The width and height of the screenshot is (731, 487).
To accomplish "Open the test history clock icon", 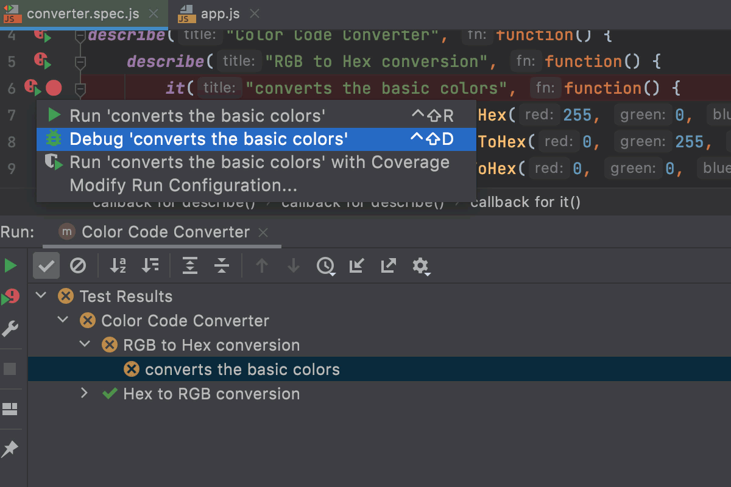I will pyautogui.click(x=326, y=265).
